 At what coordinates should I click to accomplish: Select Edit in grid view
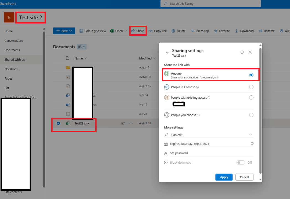pyautogui.click(x=93, y=31)
